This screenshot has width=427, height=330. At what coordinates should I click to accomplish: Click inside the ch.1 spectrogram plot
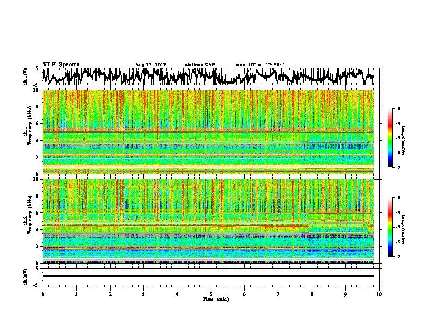point(208,132)
